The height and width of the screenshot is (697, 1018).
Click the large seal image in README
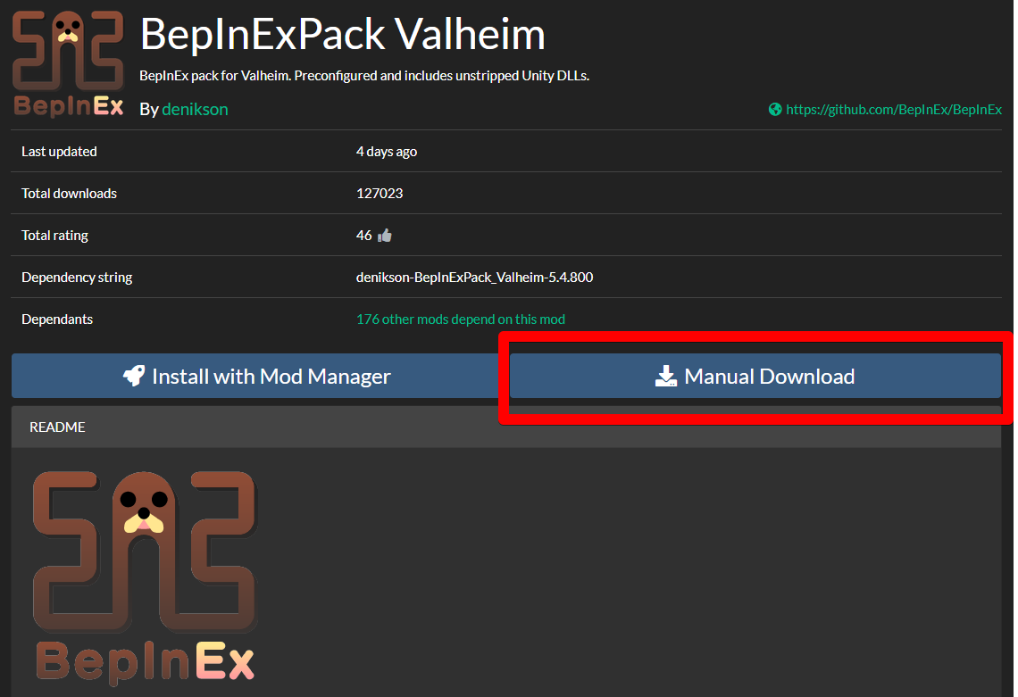point(146,552)
